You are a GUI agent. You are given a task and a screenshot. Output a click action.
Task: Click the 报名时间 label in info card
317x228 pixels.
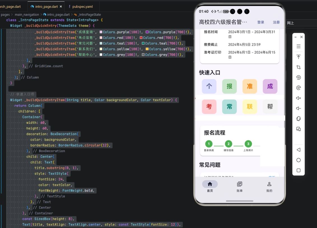[x=211, y=32]
